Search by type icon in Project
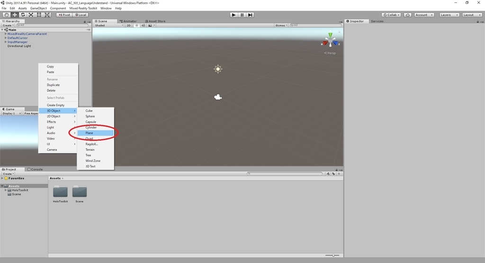Screen dimensions: 485x263 pyautogui.click(x=328, y=174)
